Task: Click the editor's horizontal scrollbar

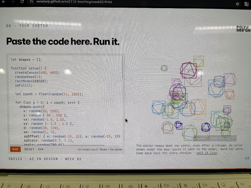Action: tap(57, 145)
